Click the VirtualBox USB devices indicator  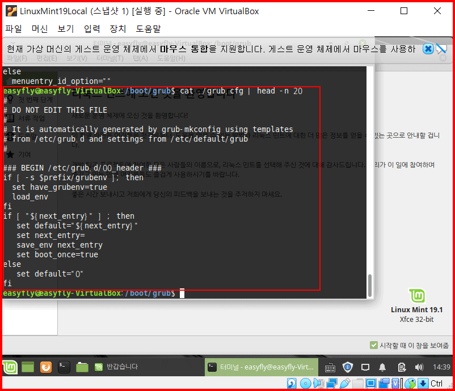(345, 384)
